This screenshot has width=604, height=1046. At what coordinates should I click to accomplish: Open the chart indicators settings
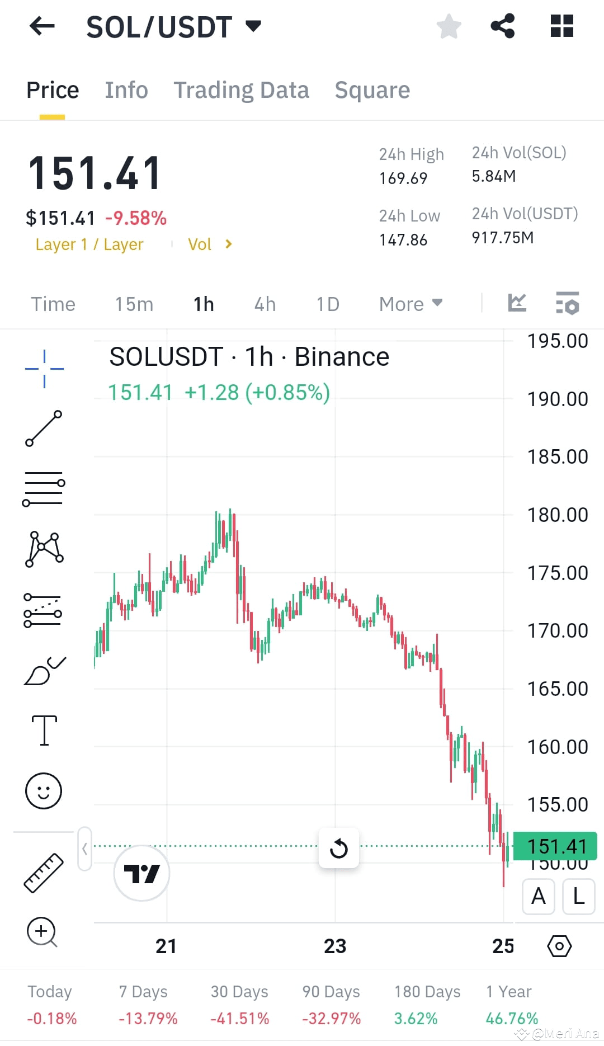pyautogui.click(x=567, y=304)
